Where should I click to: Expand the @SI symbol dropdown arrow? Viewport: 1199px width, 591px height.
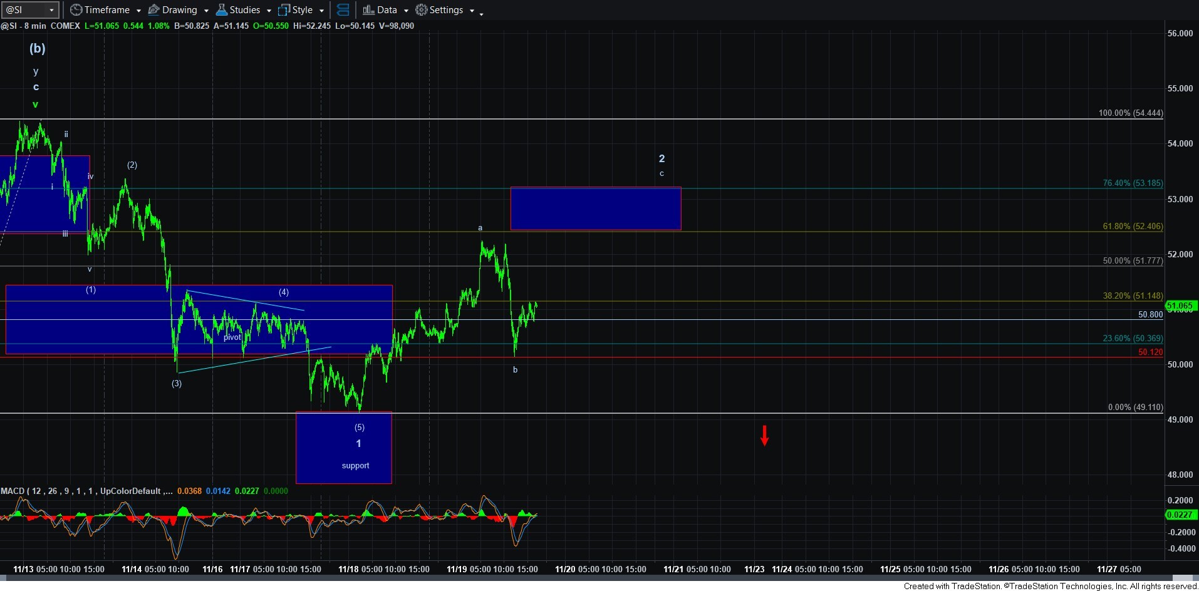pos(53,10)
